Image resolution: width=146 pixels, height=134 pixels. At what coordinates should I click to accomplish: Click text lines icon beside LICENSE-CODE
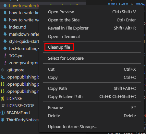3,105
